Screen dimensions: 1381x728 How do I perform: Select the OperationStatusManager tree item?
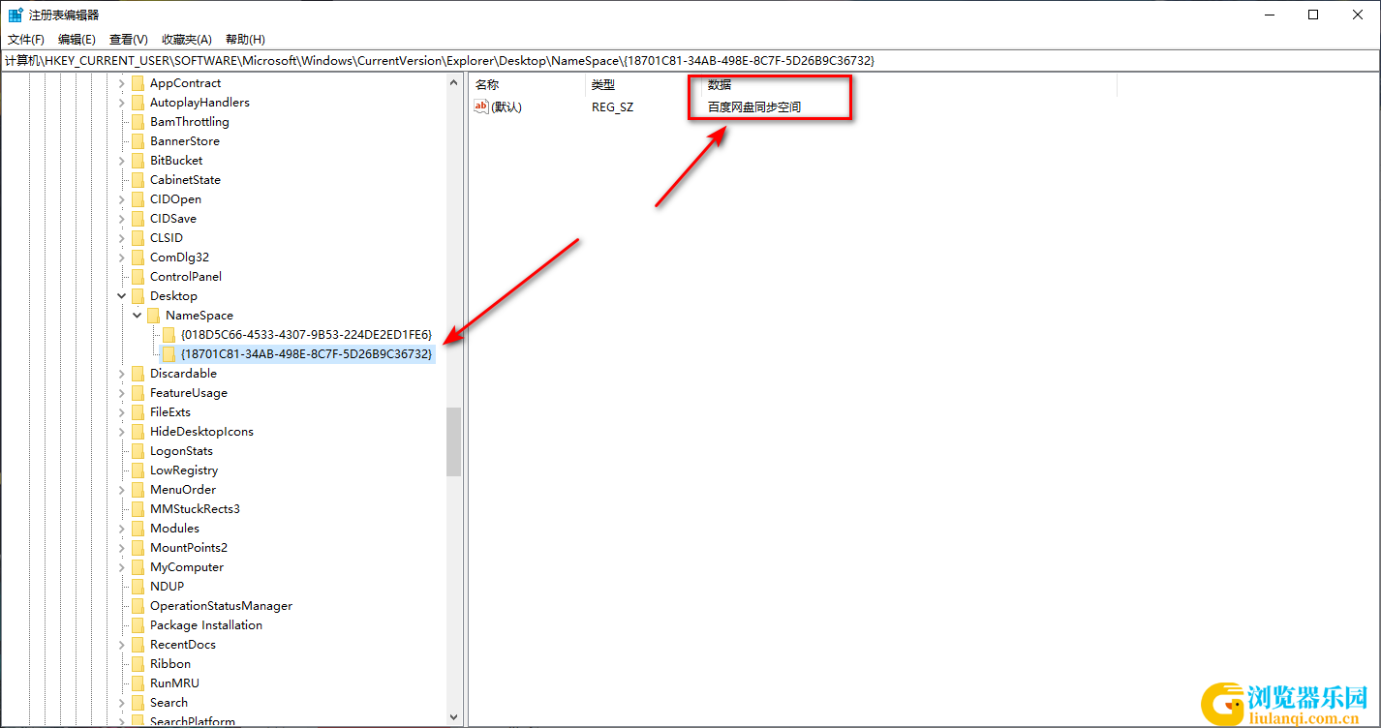pyautogui.click(x=221, y=606)
